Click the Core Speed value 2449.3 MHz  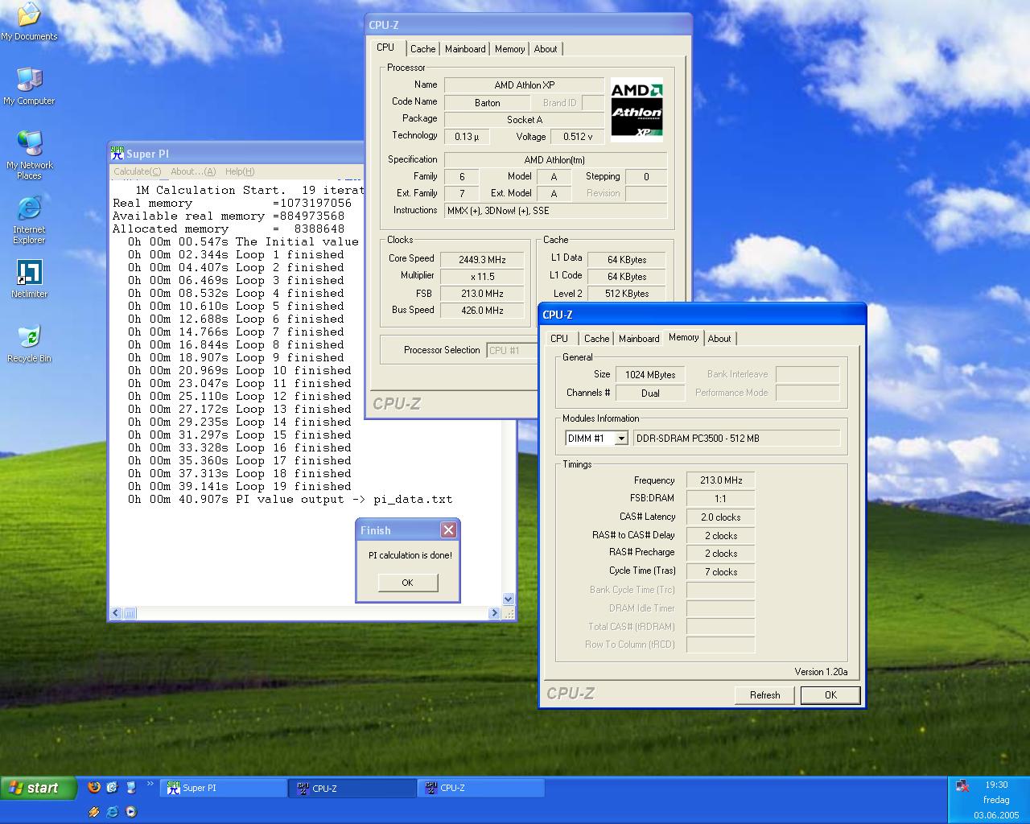(x=482, y=259)
